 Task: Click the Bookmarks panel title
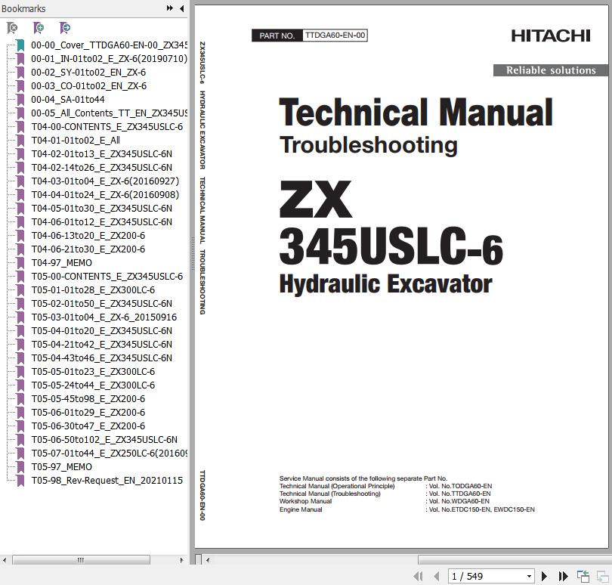tap(23, 8)
